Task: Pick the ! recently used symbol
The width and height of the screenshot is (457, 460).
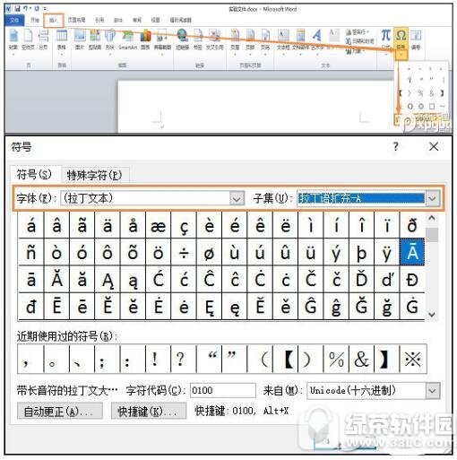Action: (x=159, y=359)
